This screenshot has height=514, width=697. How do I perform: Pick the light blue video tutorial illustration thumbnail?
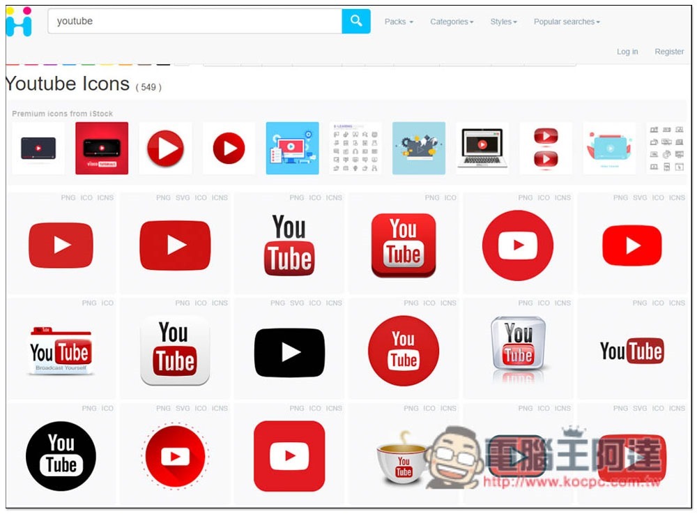pos(609,149)
